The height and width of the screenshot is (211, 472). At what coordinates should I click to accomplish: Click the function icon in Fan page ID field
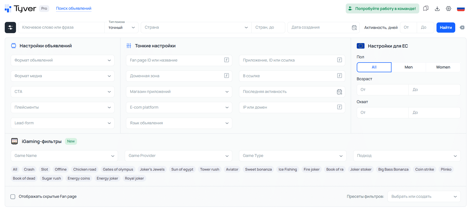click(x=226, y=60)
